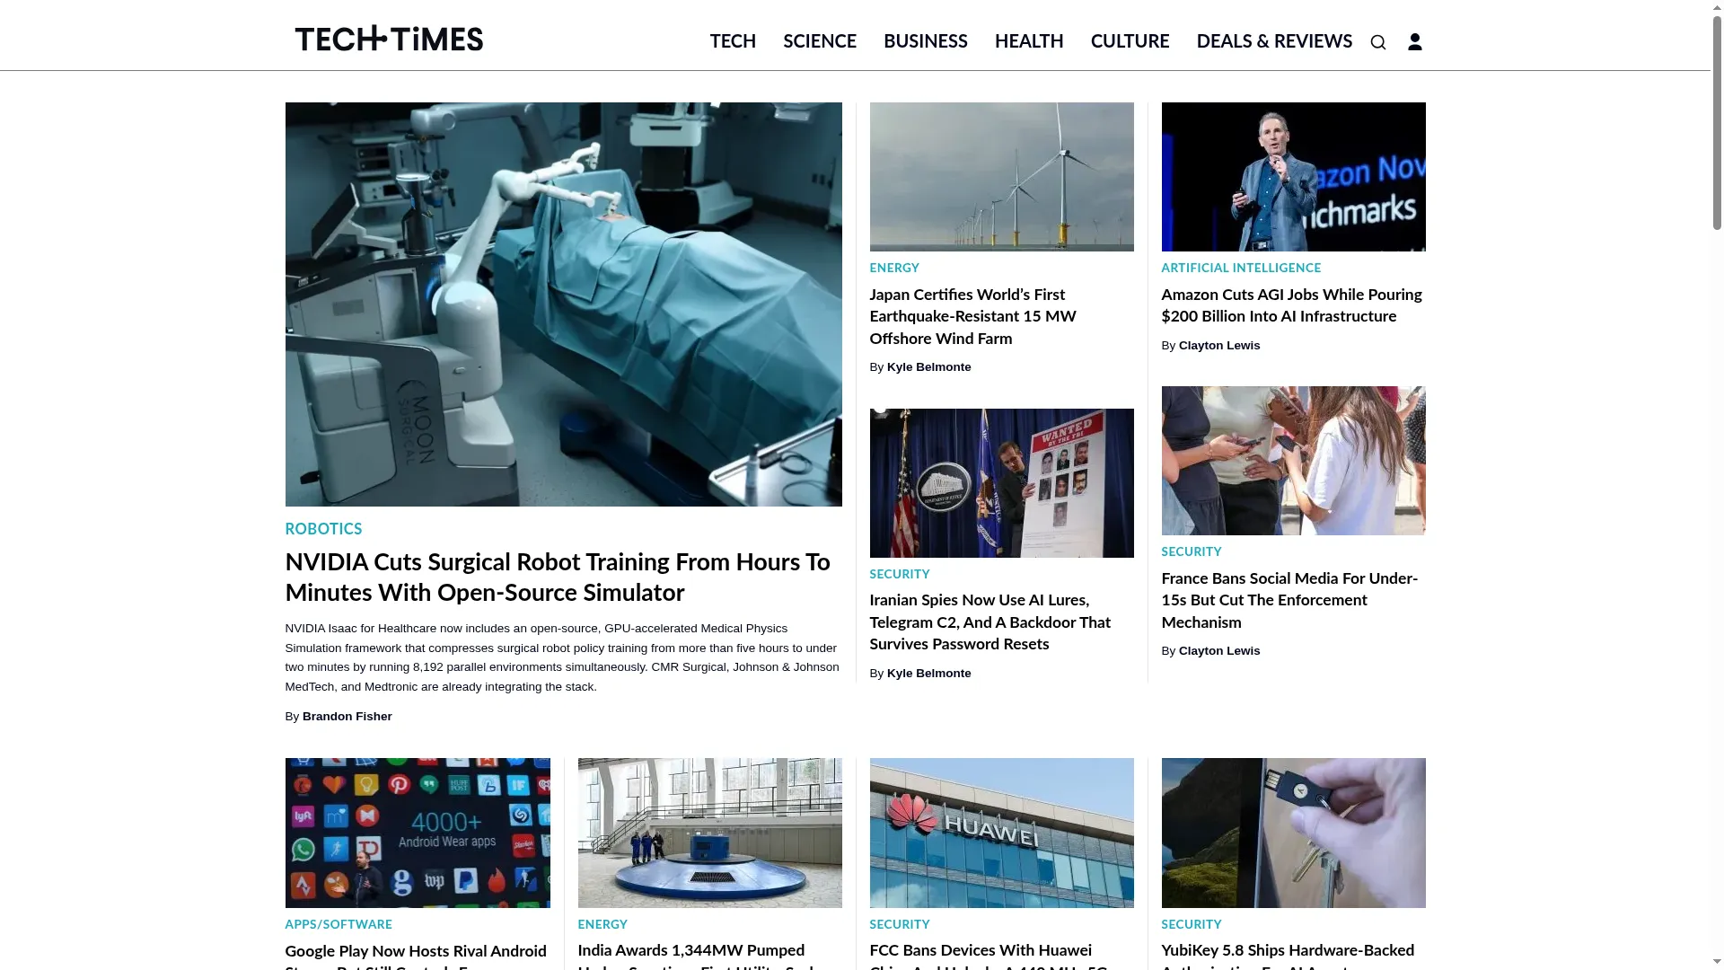Screen dimensions: 1724x970
Task: Open Japan earthquake-resistant wind farm article
Action: (x=972, y=316)
